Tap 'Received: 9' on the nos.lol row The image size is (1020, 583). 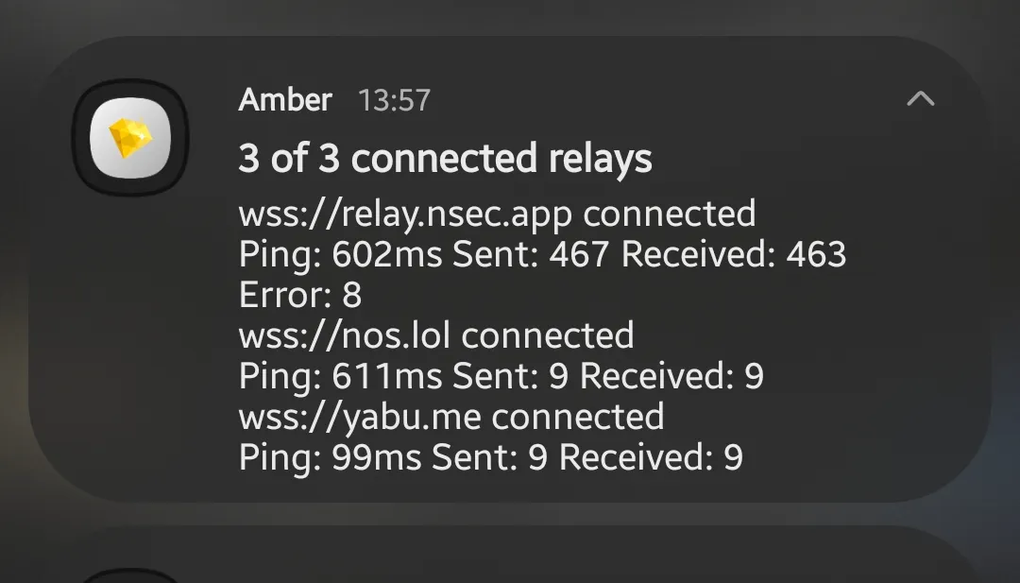(671, 376)
